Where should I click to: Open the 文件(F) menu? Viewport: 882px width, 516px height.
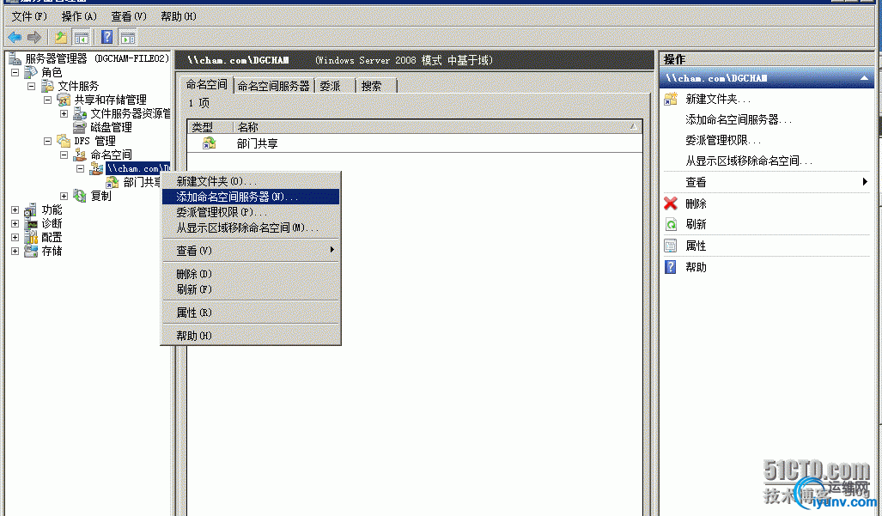(x=29, y=16)
